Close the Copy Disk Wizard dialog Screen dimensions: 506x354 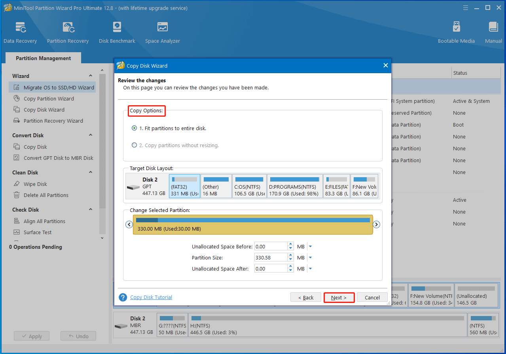click(386, 66)
